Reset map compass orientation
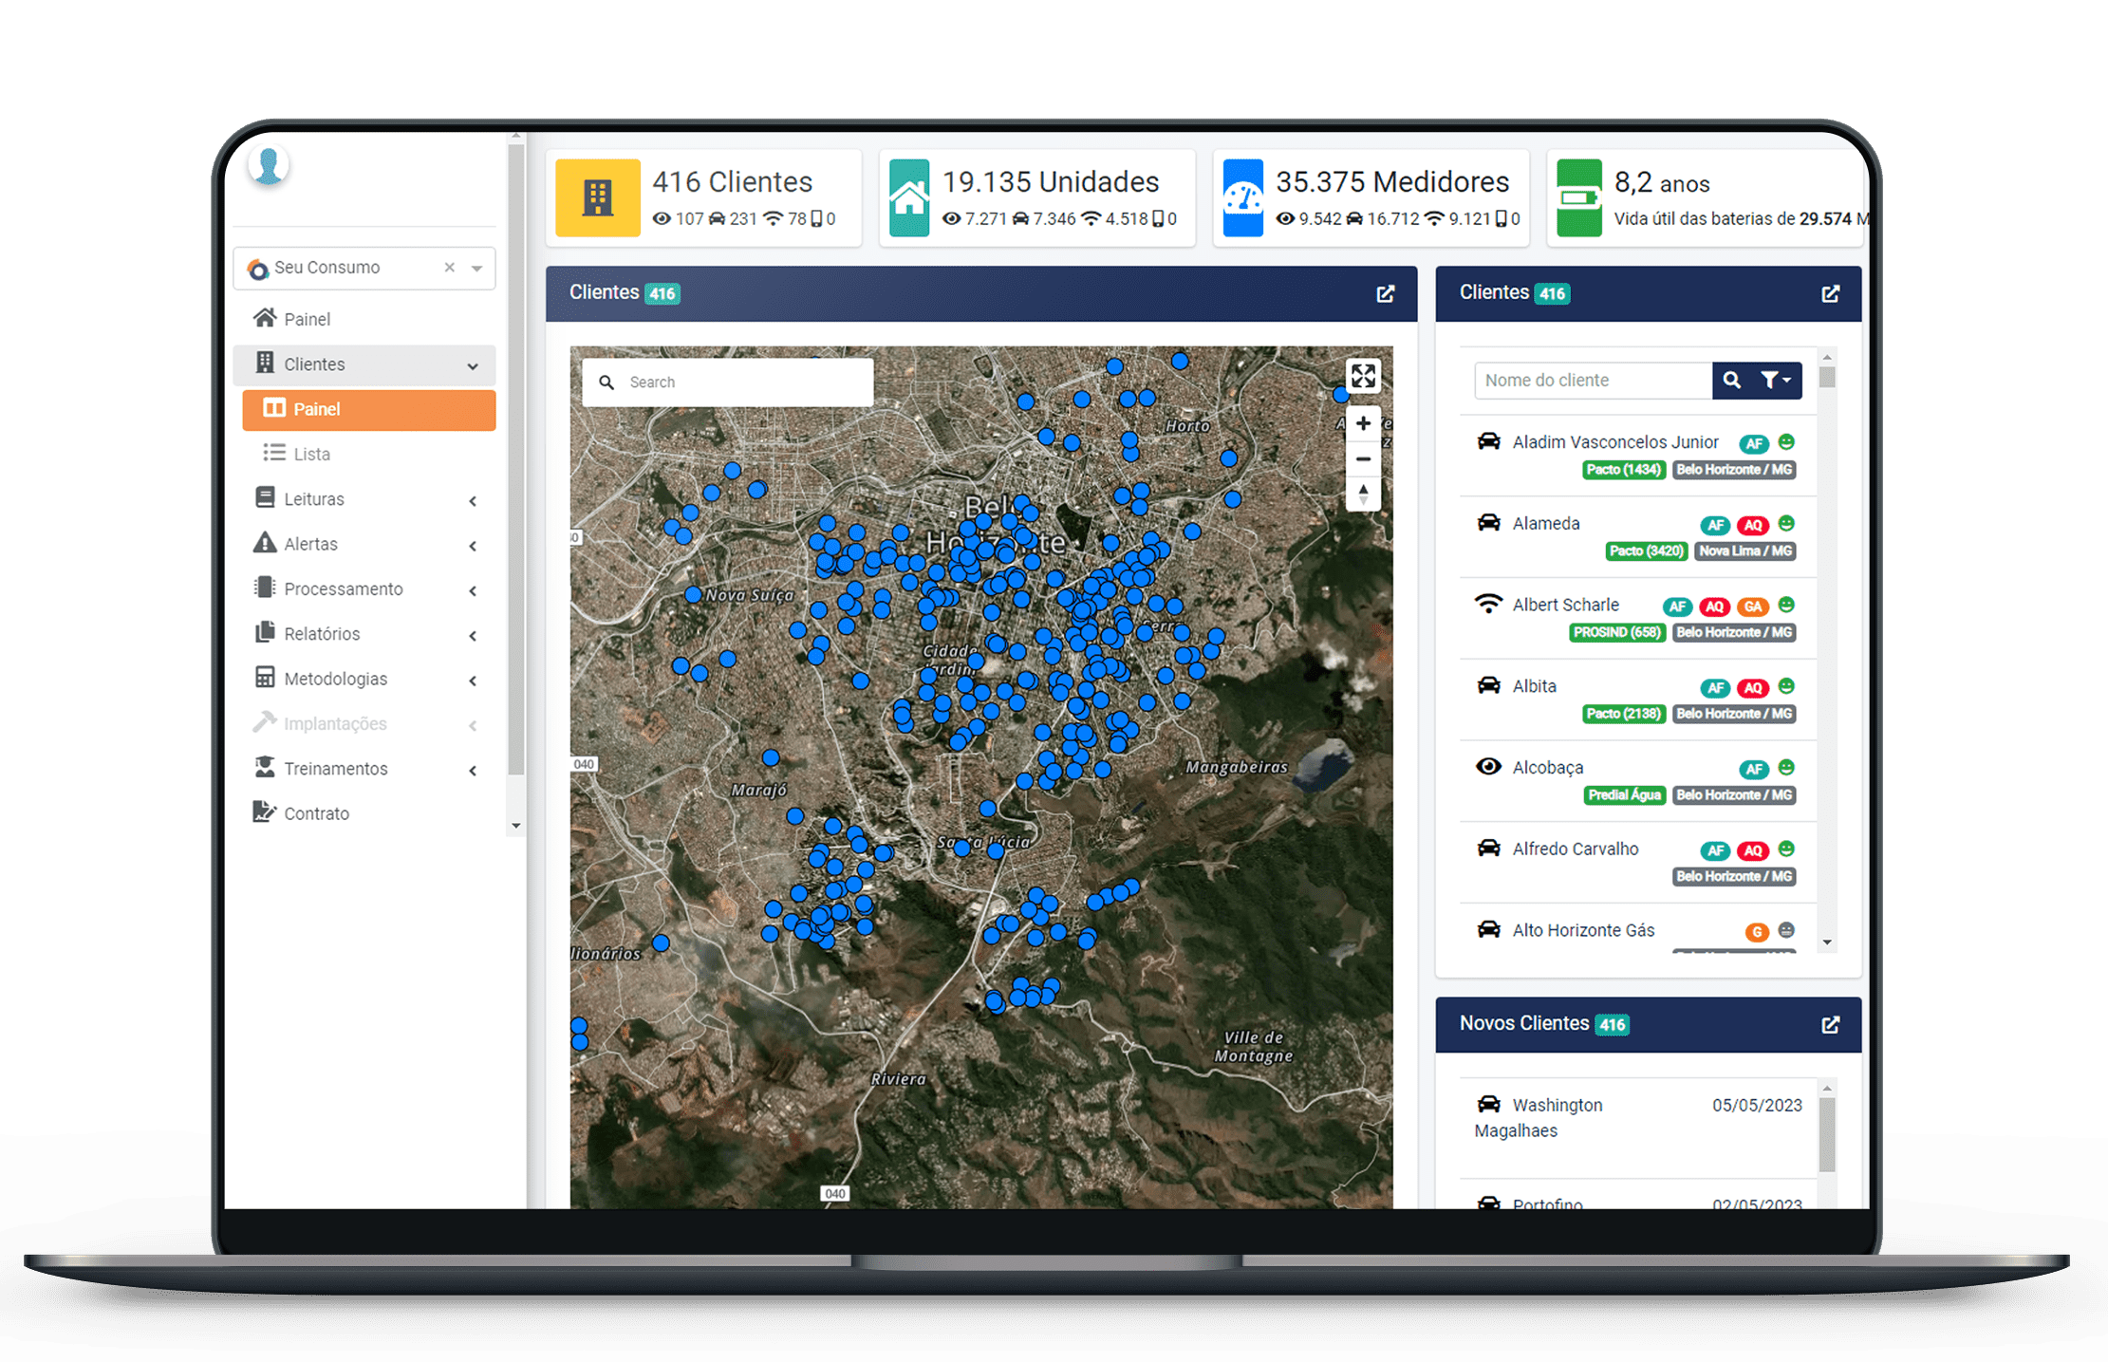The height and width of the screenshot is (1362, 2108). (x=1363, y=494)
